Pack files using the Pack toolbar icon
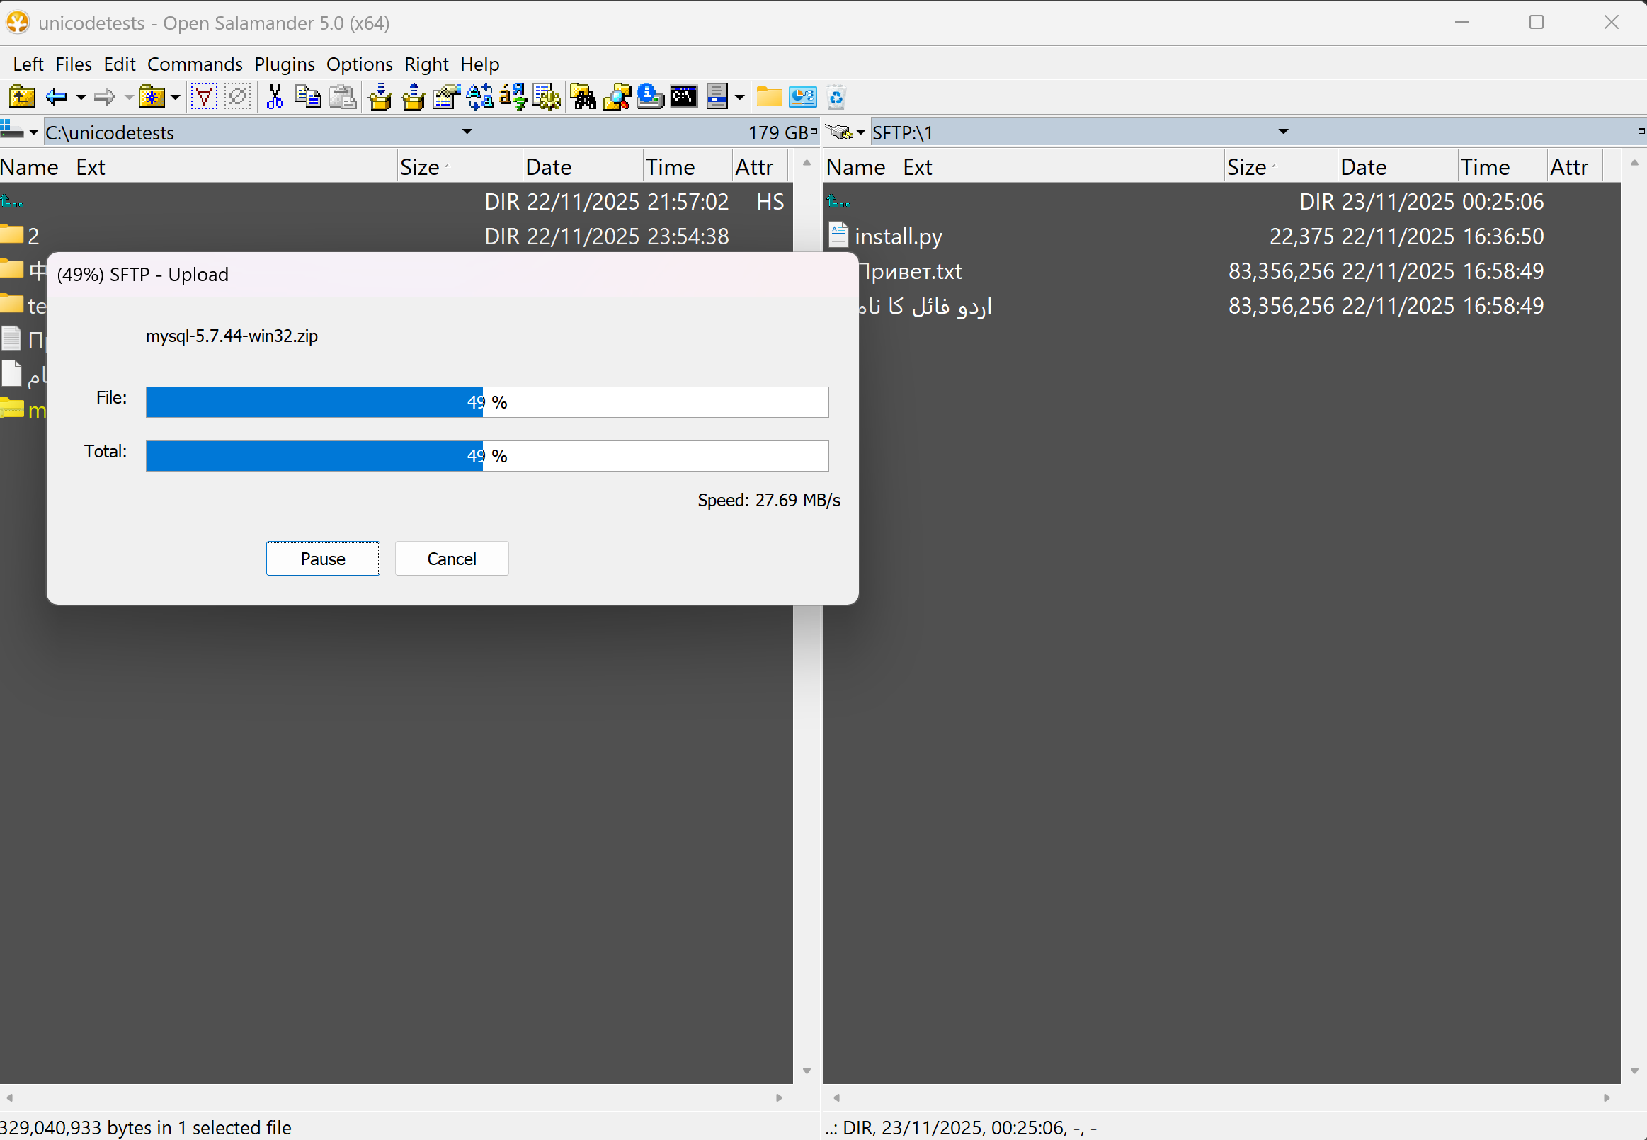Viewport: 1647px width, 1140px height. pos(381,97)
